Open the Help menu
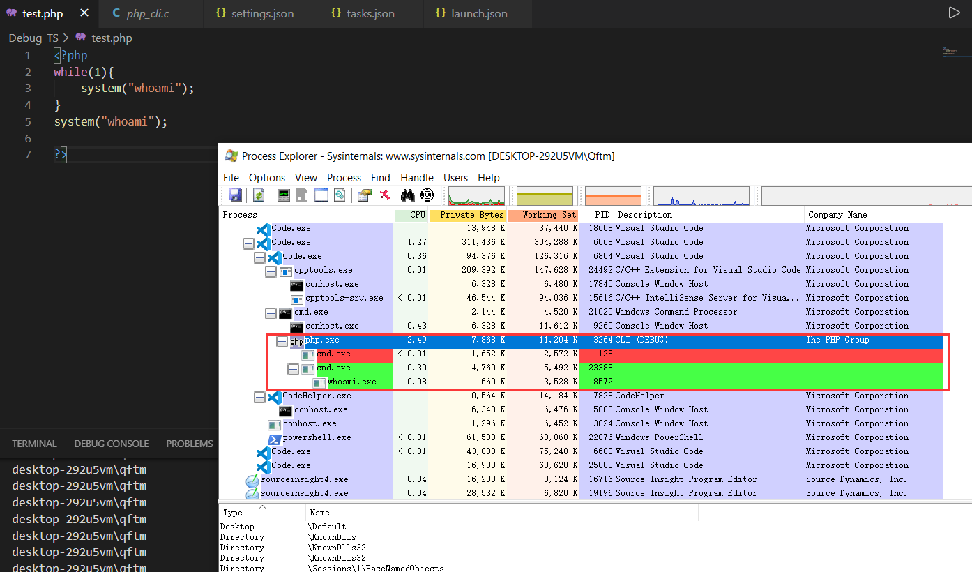The width and height of the screenshot is (972, 572). (489, 178)
